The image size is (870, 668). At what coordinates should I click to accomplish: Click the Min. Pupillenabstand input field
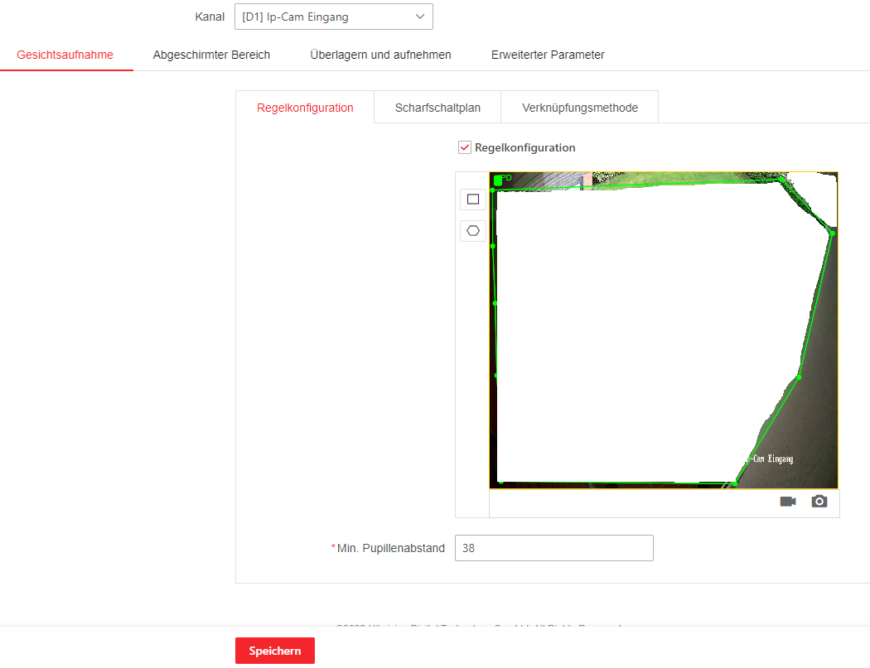[x=553, y=548]
